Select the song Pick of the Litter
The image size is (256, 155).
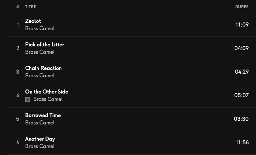[44, 45]
